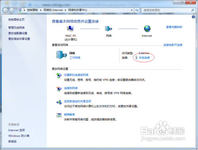Click the Back navigation arrow button

point(5,10)
